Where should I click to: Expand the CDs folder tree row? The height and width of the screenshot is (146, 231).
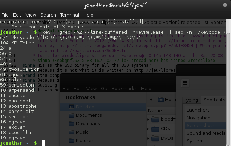(148, 129)
